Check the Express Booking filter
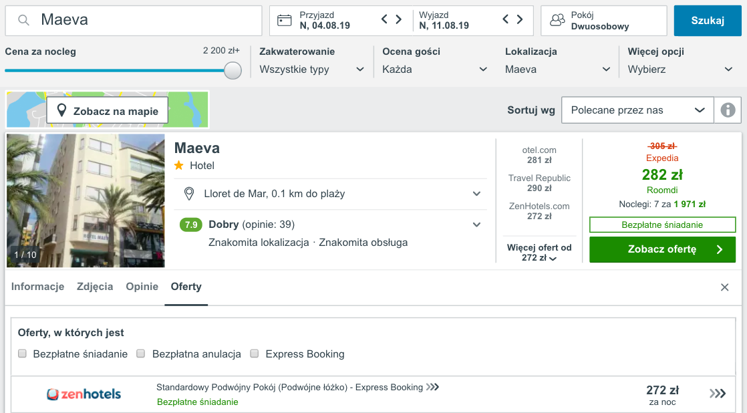The width and height of the screenshot is (747, 413). (x=255, y=354)
